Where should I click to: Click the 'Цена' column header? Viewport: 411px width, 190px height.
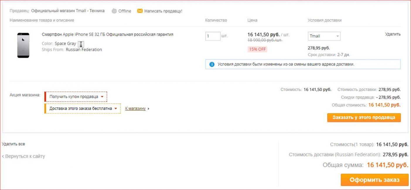click(252, 20)
